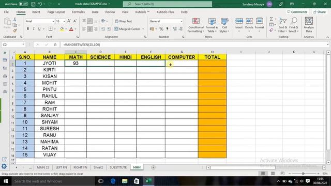Click the Share button
Screen dimensions: 331x186
[320, 12]
